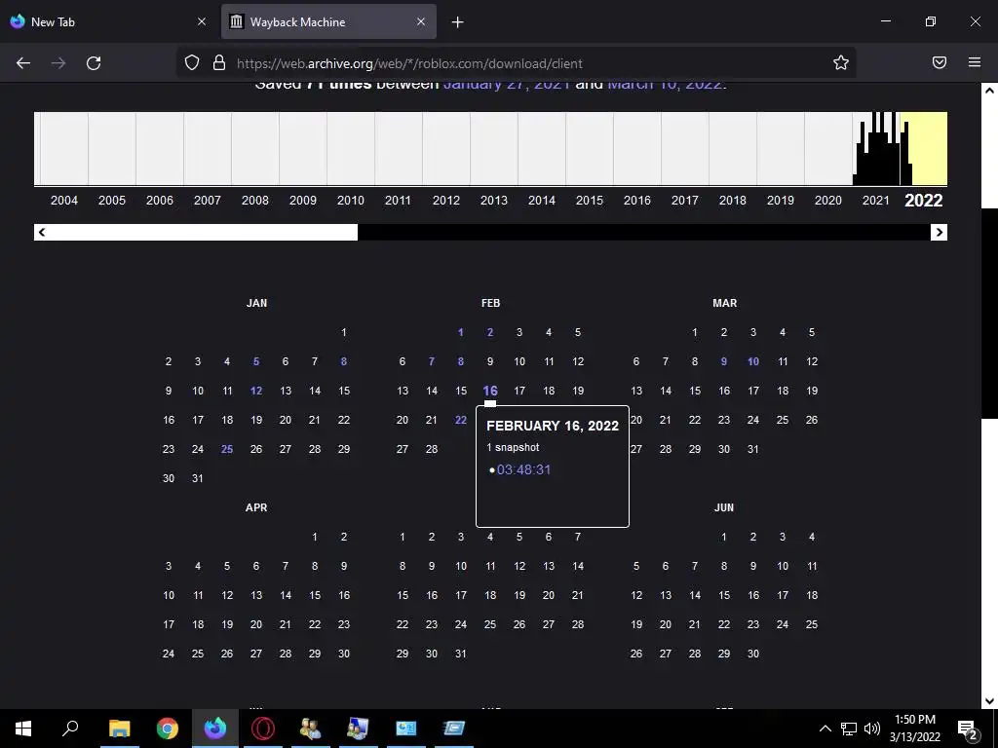Open February 2 snapshot date
This screenshot has width=998, height=748.
point(490,332)
